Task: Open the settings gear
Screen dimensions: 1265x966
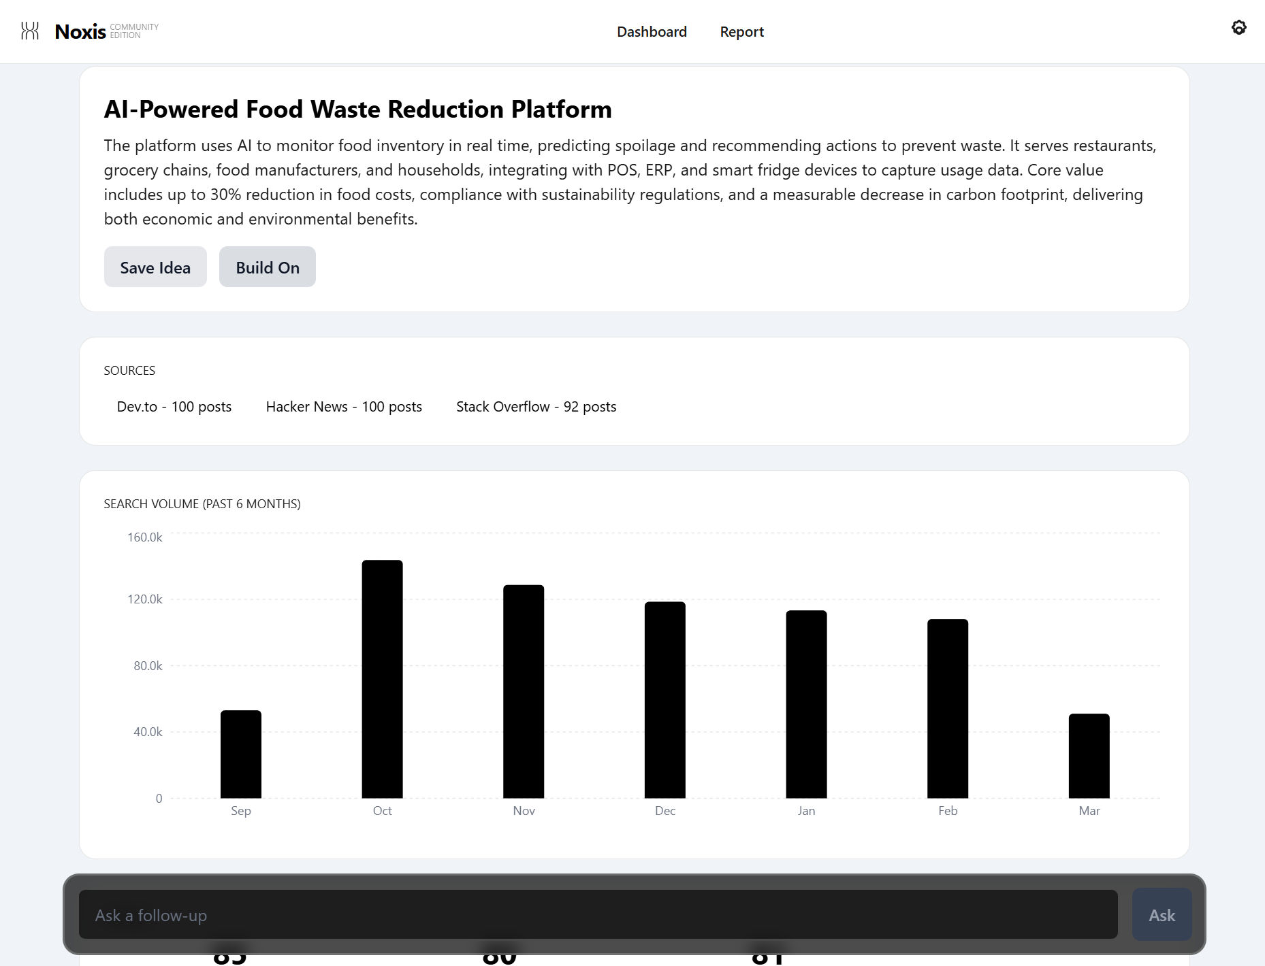Action: click(1239, 27)
